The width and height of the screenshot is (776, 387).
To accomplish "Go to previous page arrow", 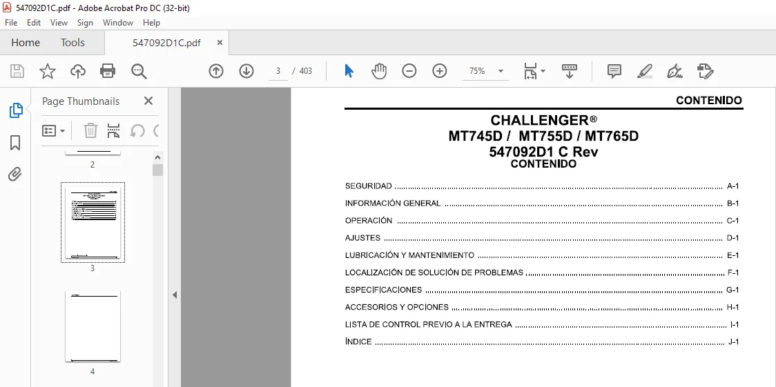I will tap(216, 71).
